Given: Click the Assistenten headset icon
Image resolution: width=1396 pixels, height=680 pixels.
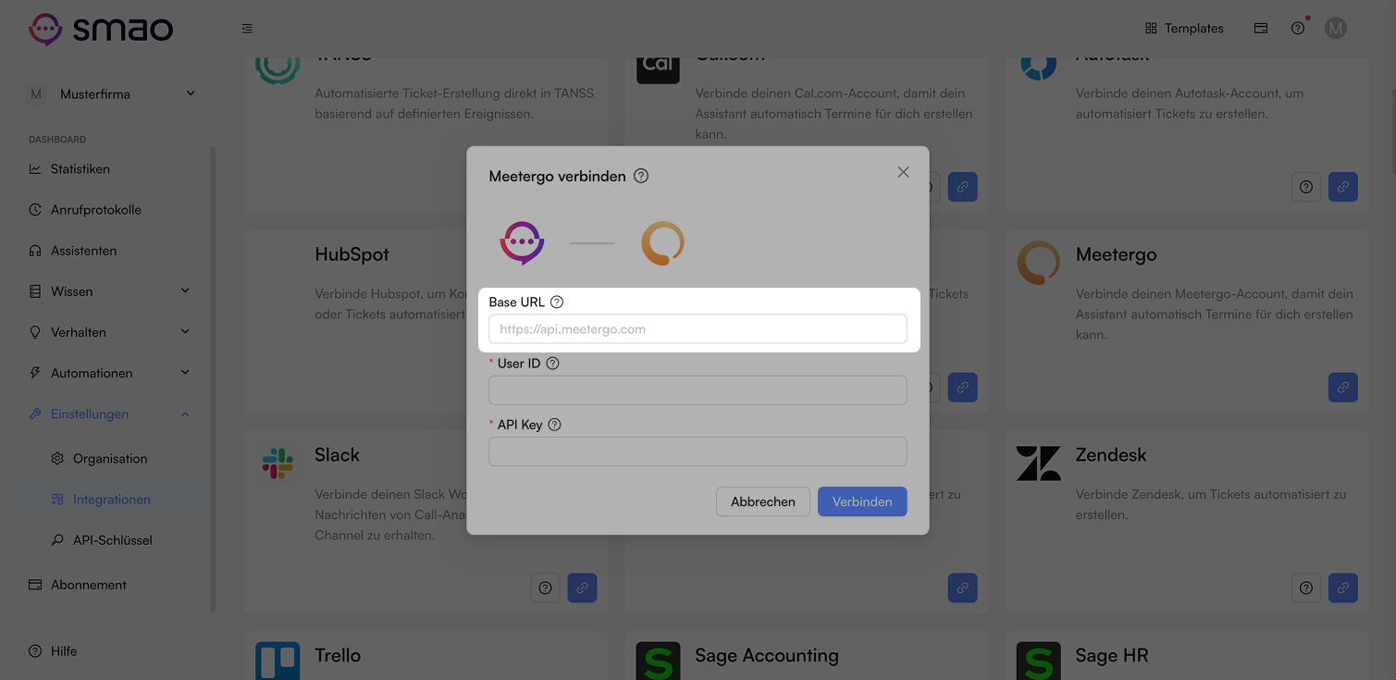Looking at the screenshot, I should (35, 251).
